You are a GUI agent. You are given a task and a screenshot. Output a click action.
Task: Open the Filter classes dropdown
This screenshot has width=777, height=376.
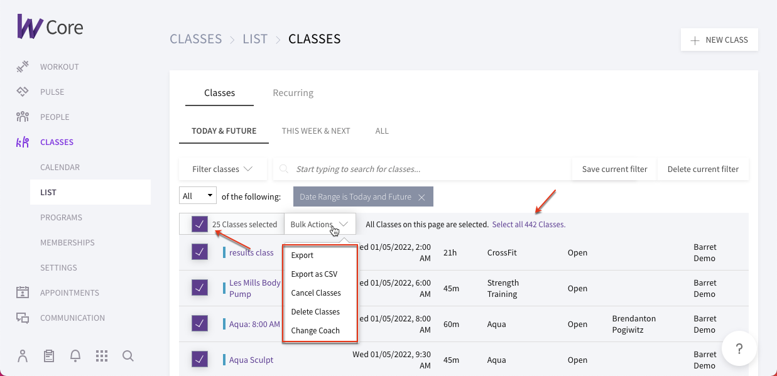coord(223,169)
